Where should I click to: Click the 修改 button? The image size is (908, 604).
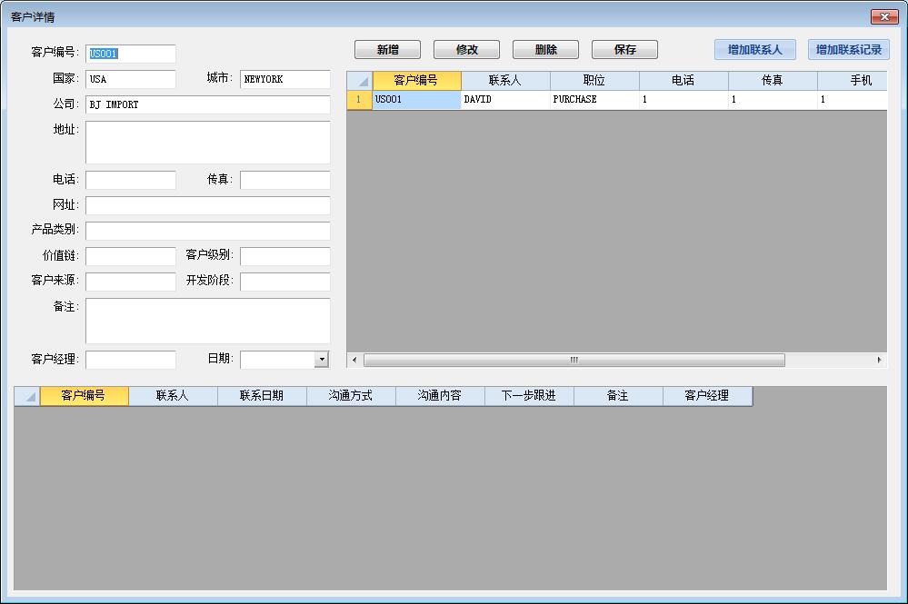point(467,50)
